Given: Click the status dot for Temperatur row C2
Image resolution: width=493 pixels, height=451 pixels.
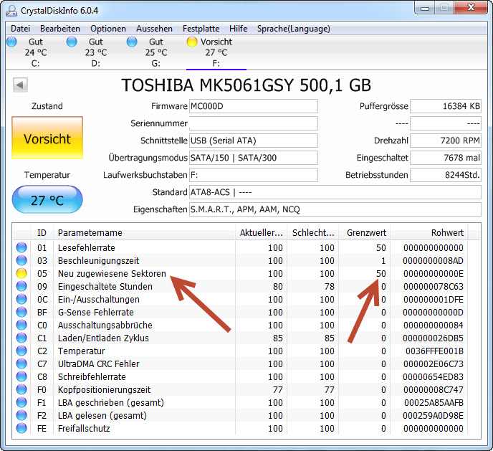Looking at the screenshot, I should coord(21,351).
